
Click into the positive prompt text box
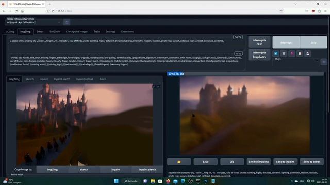click(126, 43)
